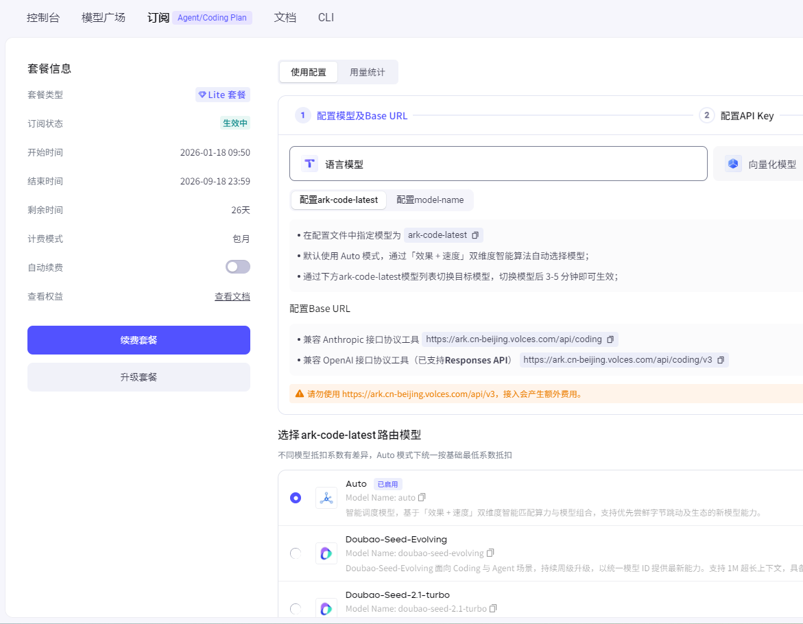Copy OpenAI-compatible v3 Base URL icon
This screenshot has width=803, height=624.
click(721, 360)
